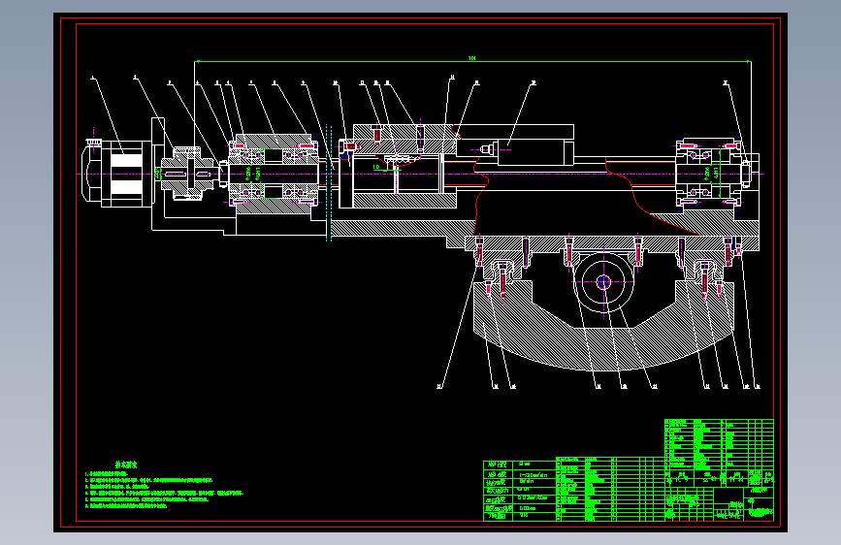The image size is (841, 545).
Task: Click the cyan dashed break line on the shaft
Action: pos(329,182)
